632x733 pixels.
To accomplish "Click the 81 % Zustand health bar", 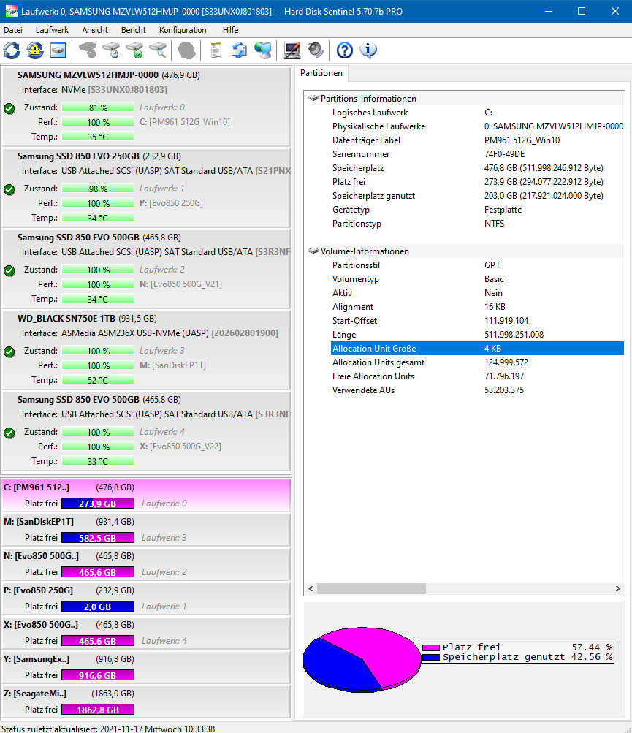I will click(x=98, y=107).
